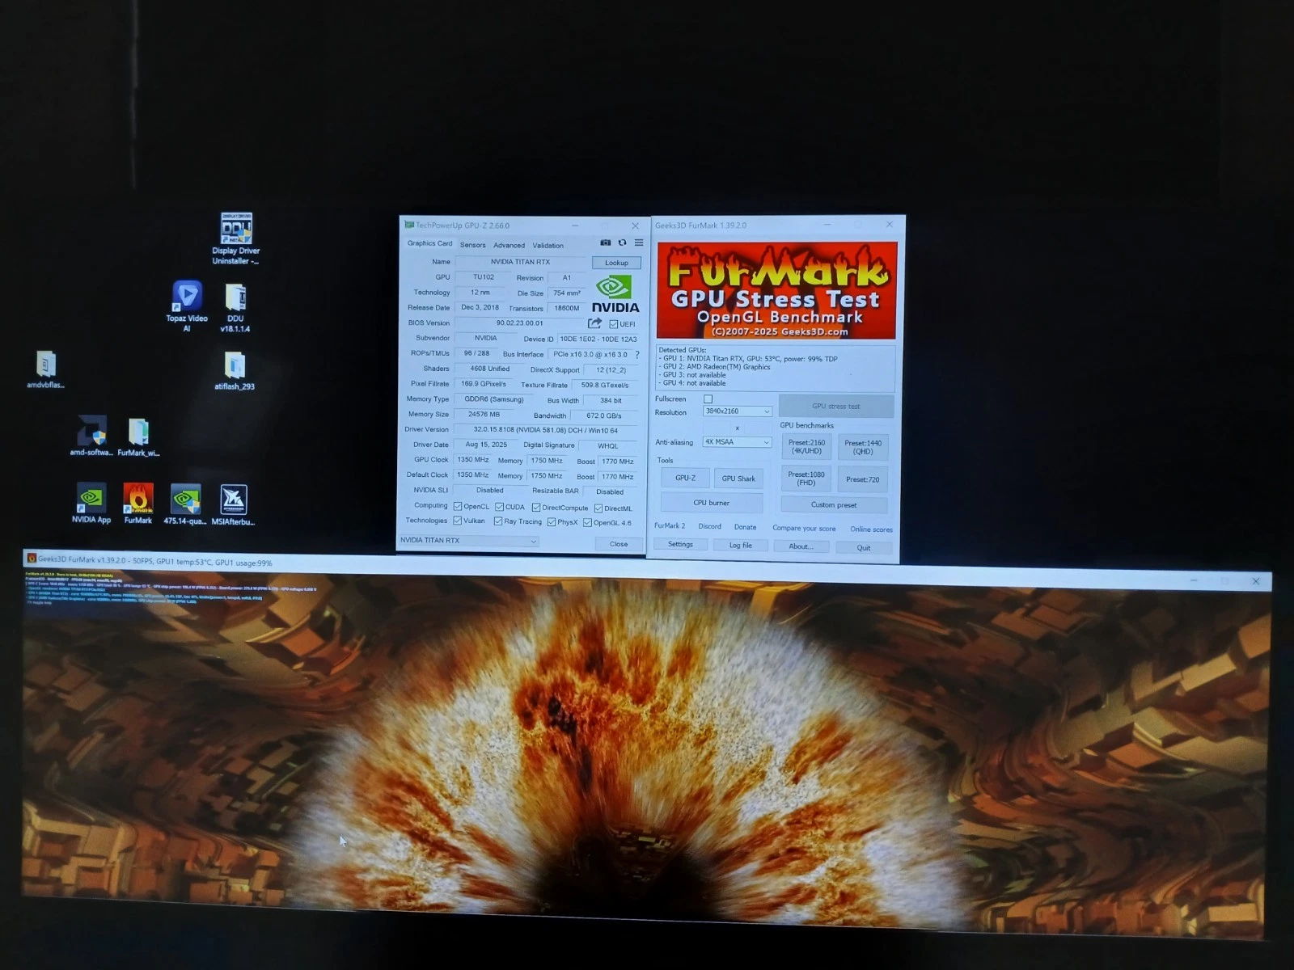The width and height of the screenshot is (1294, 970).
Task: Open the Topaz Video AI desktop icon
Action: 187,297
